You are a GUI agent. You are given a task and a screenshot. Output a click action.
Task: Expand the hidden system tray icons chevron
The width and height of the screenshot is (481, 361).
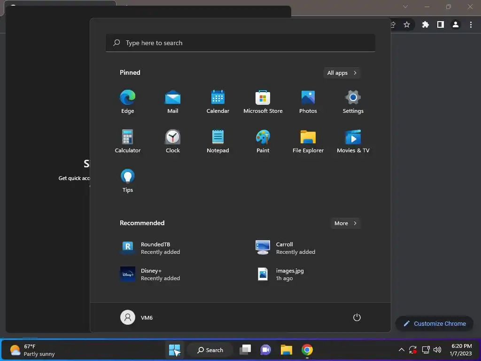point(401,350)
